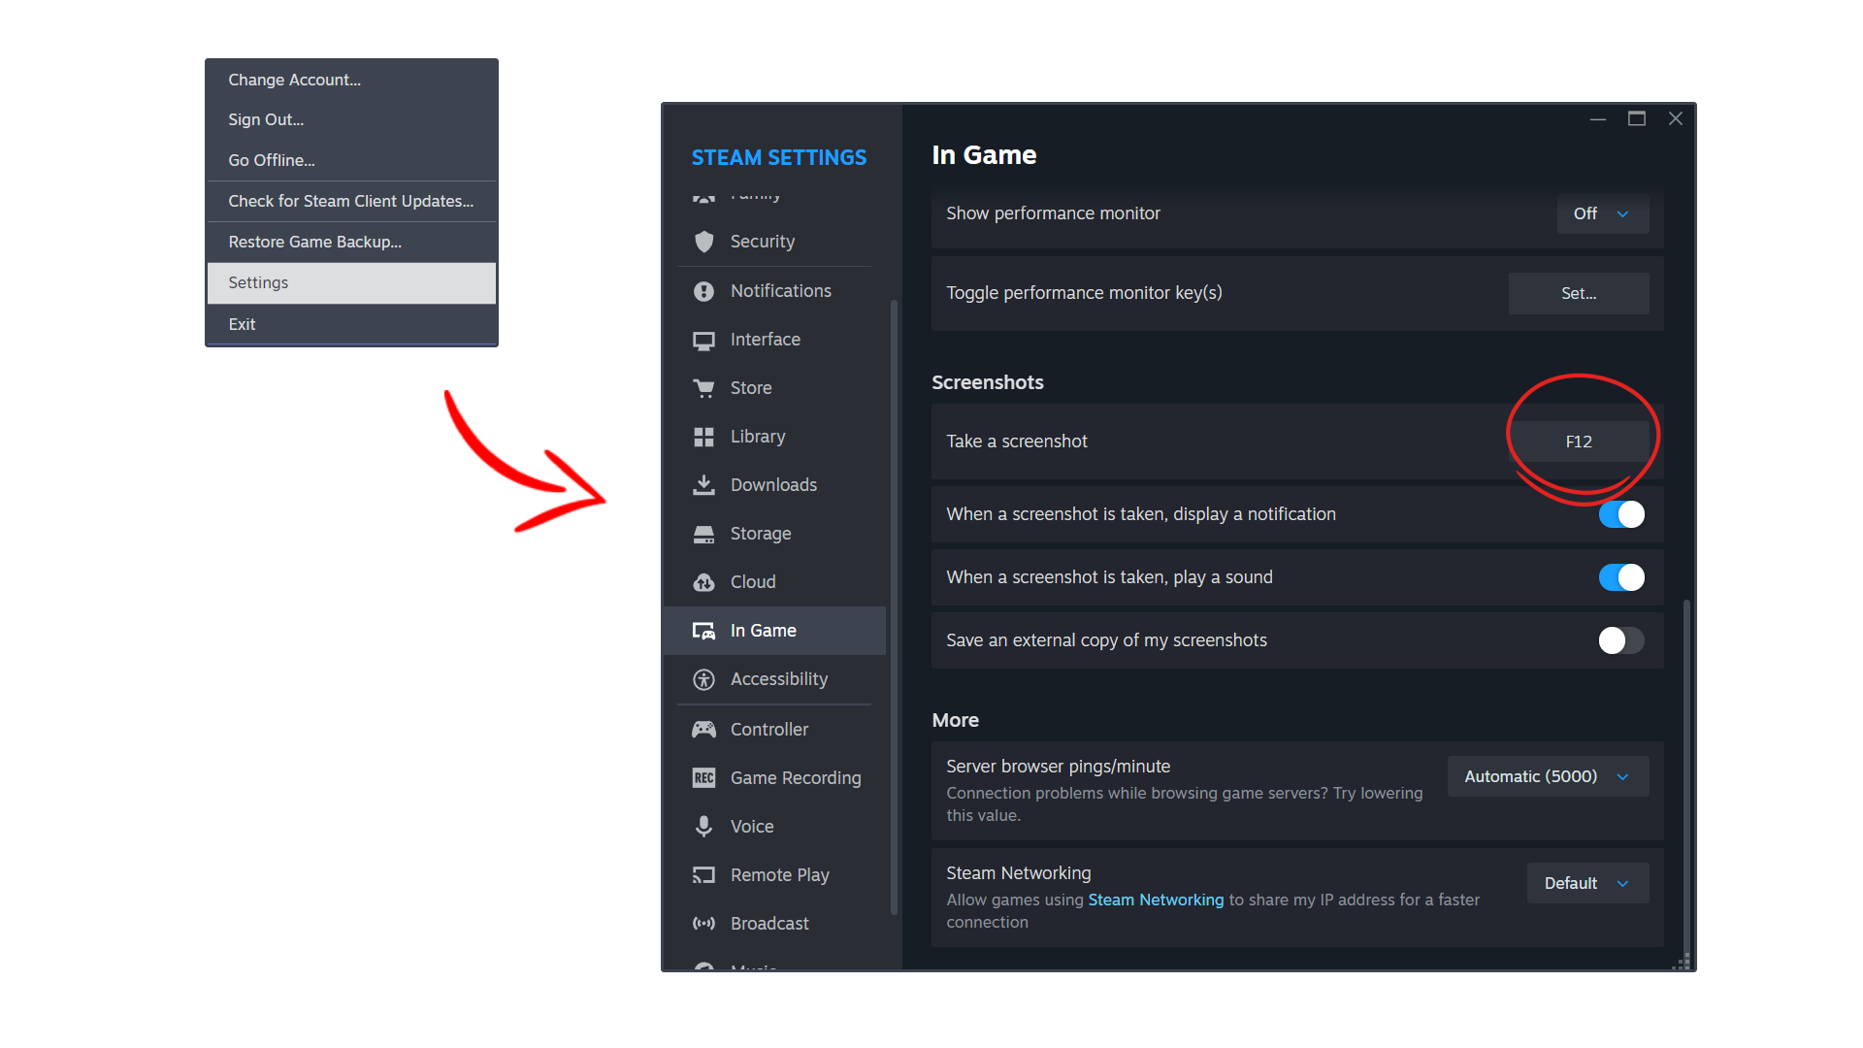Select Sign Out menu entry
The height and width of the screenshot is (1048, 1863).
351,119
